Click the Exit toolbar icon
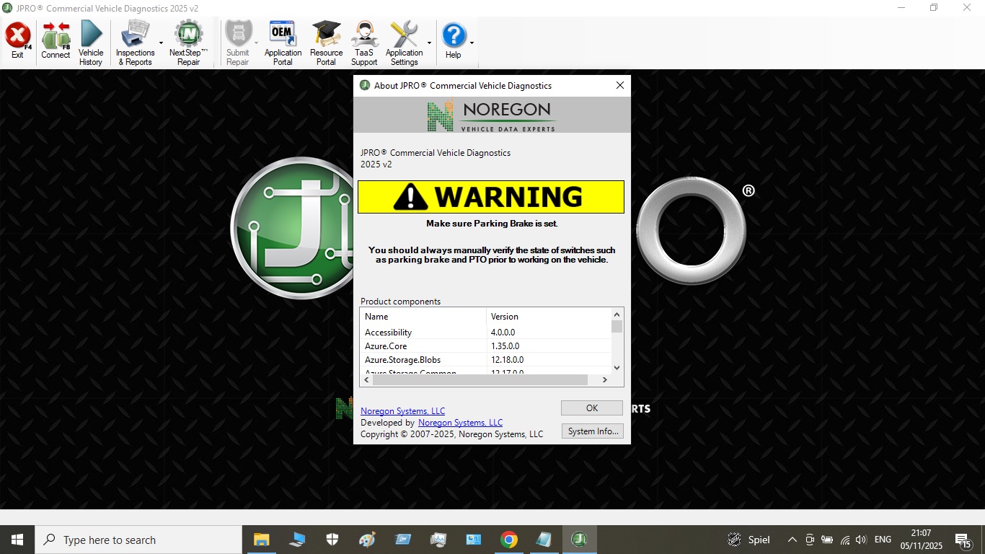The height and width of the screenshot is (554, 985). point(18,42)
